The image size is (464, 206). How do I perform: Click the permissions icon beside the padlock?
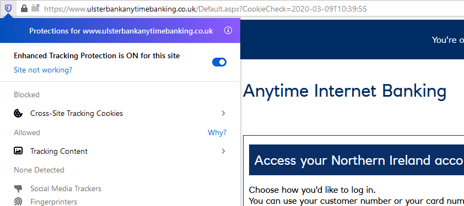point(35,8)
